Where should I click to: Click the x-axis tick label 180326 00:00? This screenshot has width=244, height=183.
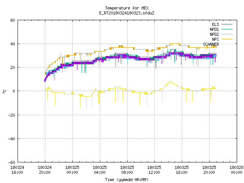tap(236, 170)
